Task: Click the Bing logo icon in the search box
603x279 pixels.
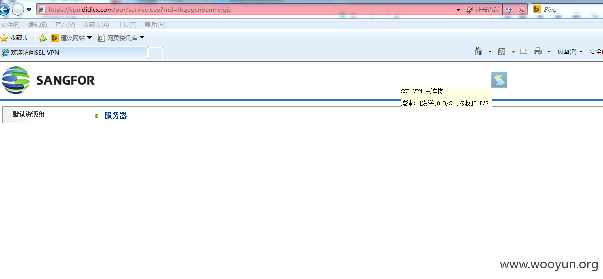Action: click(x=536, y=9)
